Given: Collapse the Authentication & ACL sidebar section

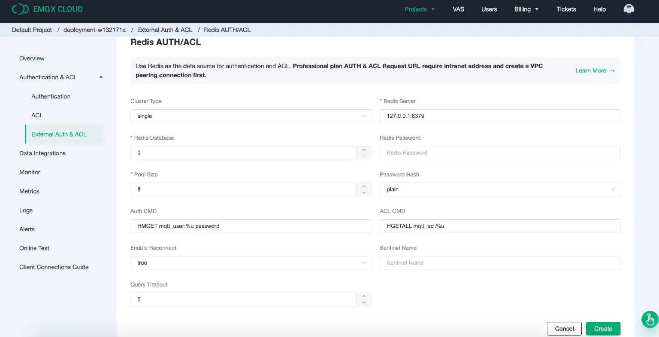Looking at the screenshot, I should click(x=101, y=77).
